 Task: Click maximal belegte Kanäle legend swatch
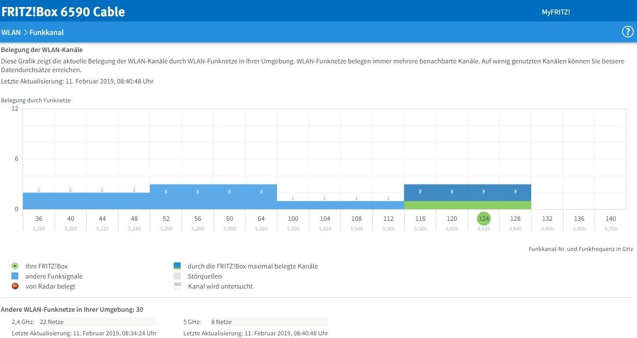point(177,266)
